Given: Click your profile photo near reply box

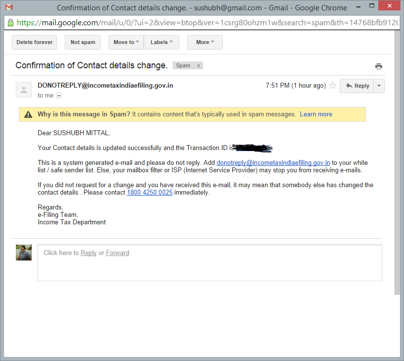Looking at the screenshot, I should 24,253.
